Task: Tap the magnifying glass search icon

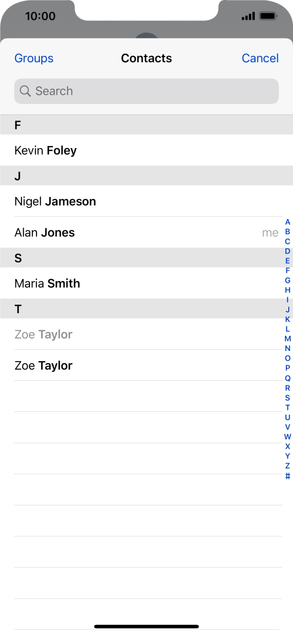Action: tap(25, 91)
